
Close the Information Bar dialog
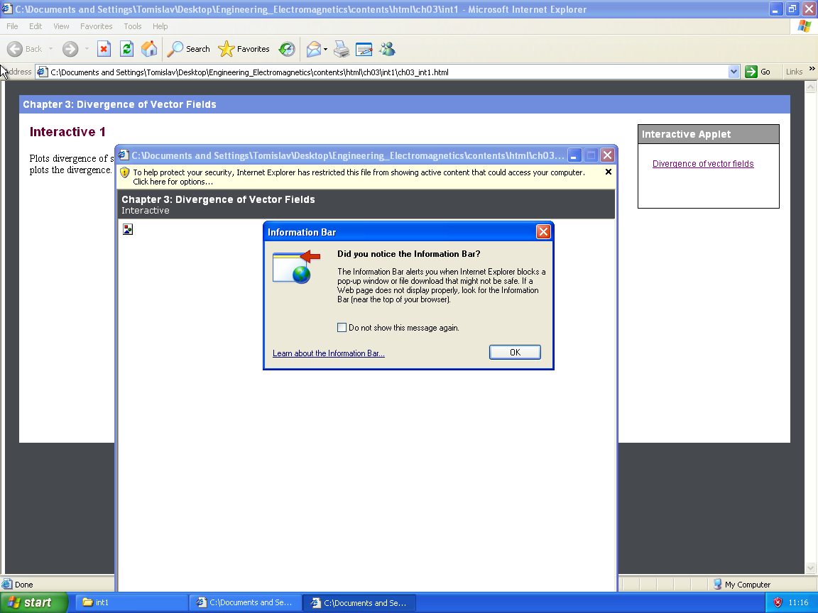543,232
